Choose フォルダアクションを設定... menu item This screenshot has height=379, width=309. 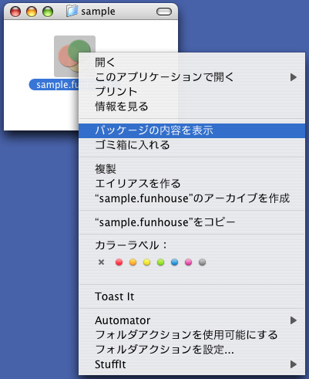point(192,350)
